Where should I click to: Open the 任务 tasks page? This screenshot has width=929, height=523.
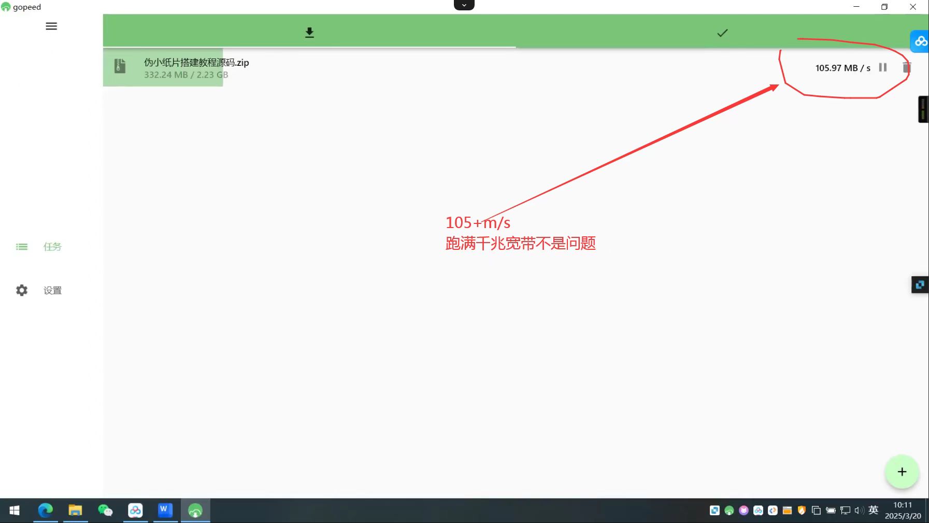click(52, 247)
